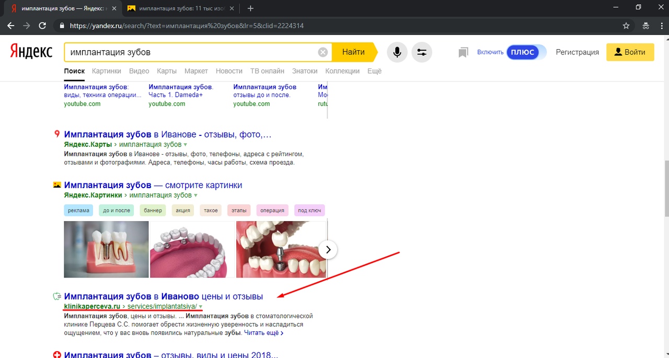
Task: Expand klinikaperceva result dropdown arrow
Action: pos(201,306)
